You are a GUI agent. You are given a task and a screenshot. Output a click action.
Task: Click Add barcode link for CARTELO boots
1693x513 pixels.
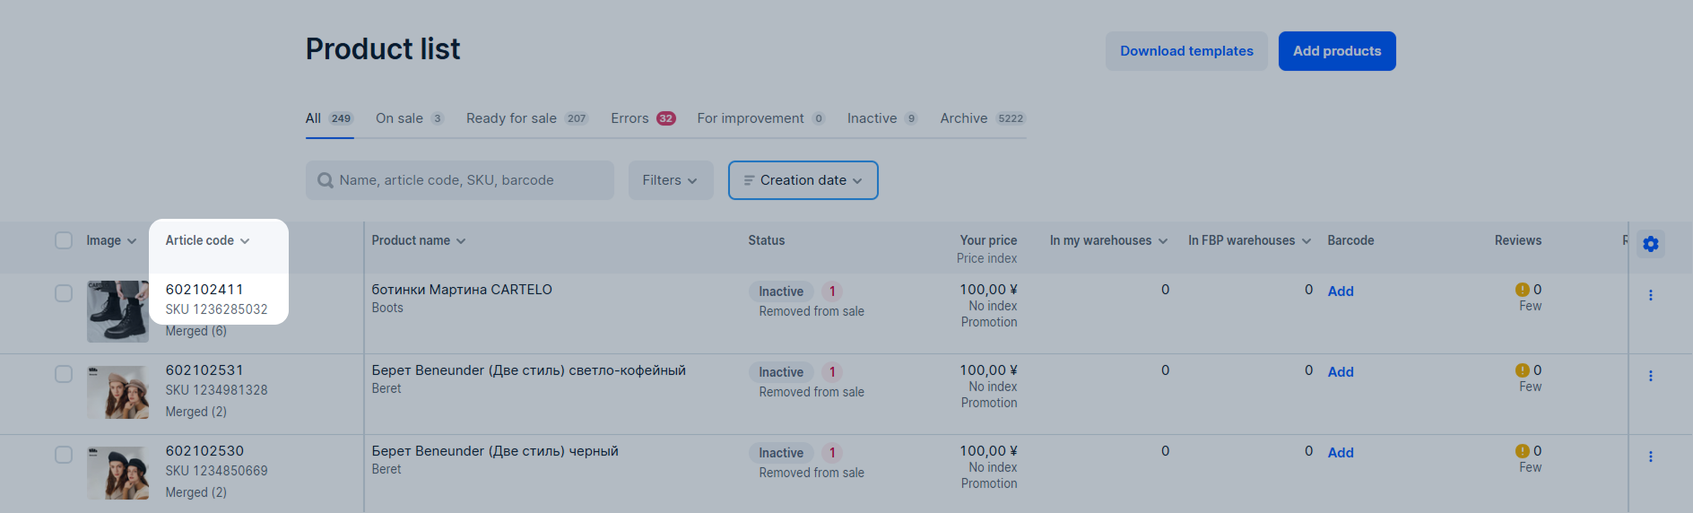click(x=1341, y=291)
